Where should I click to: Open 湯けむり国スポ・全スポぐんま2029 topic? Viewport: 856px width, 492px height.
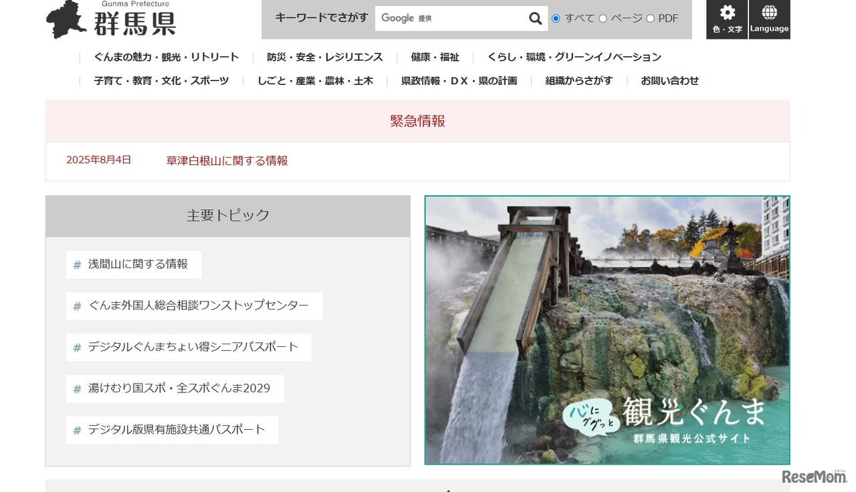point(175,389)
